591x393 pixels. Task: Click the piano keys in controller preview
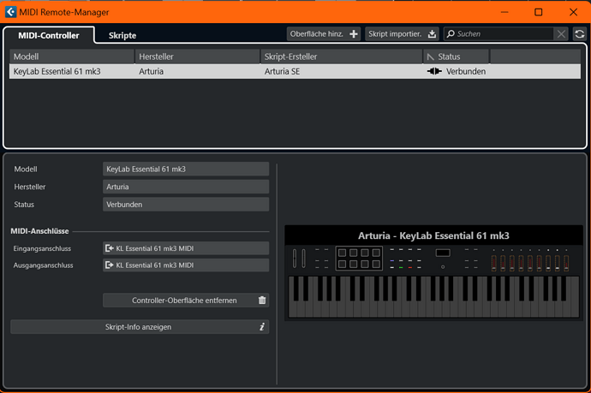coord(433,296)
